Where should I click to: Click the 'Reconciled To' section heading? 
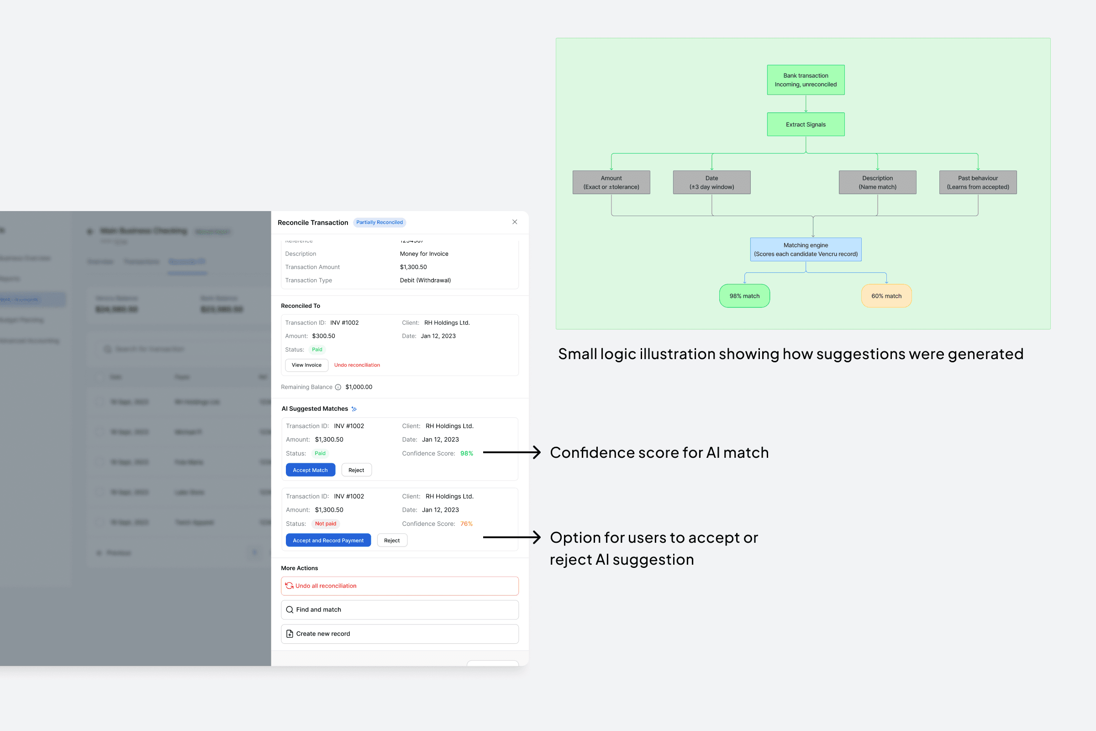pos(300,306)
